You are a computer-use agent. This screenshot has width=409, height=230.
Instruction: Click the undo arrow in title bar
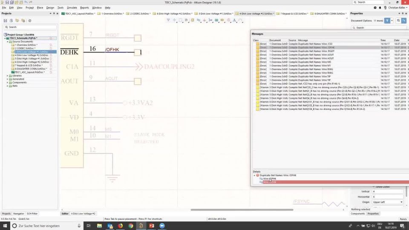[26, 3]
